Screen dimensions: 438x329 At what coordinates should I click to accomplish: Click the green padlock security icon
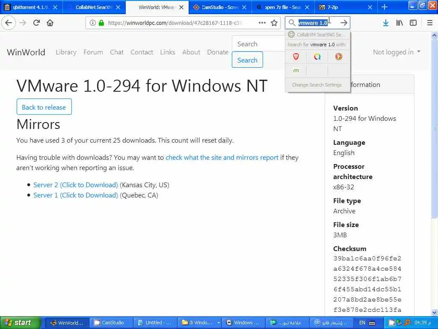pos(101,23)
